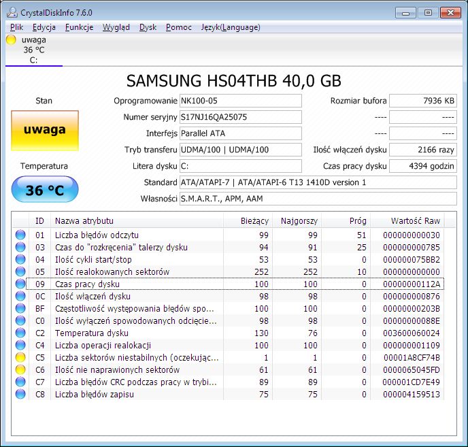Click the Najgorszy column header
The height and width of the screenshot is (447, 468).
(297, 220)
